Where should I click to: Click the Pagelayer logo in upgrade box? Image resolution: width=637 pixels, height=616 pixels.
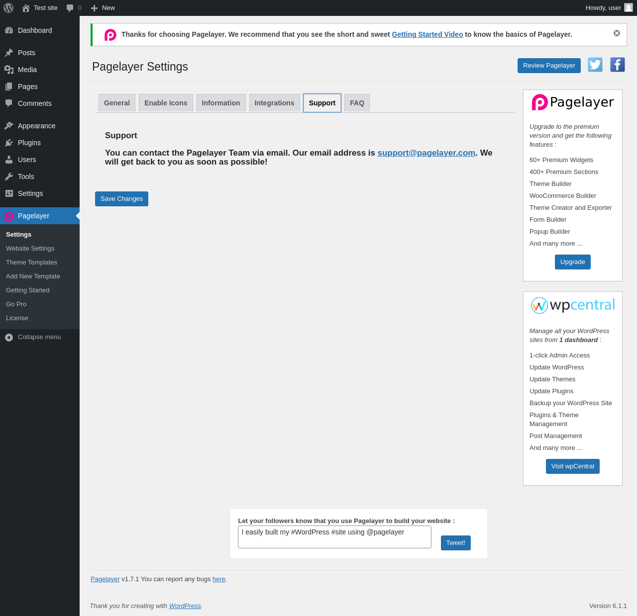coord(573,102)
